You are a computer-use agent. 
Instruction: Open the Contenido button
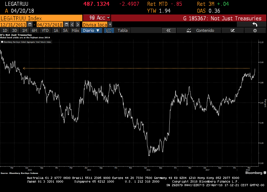point(199,30)
